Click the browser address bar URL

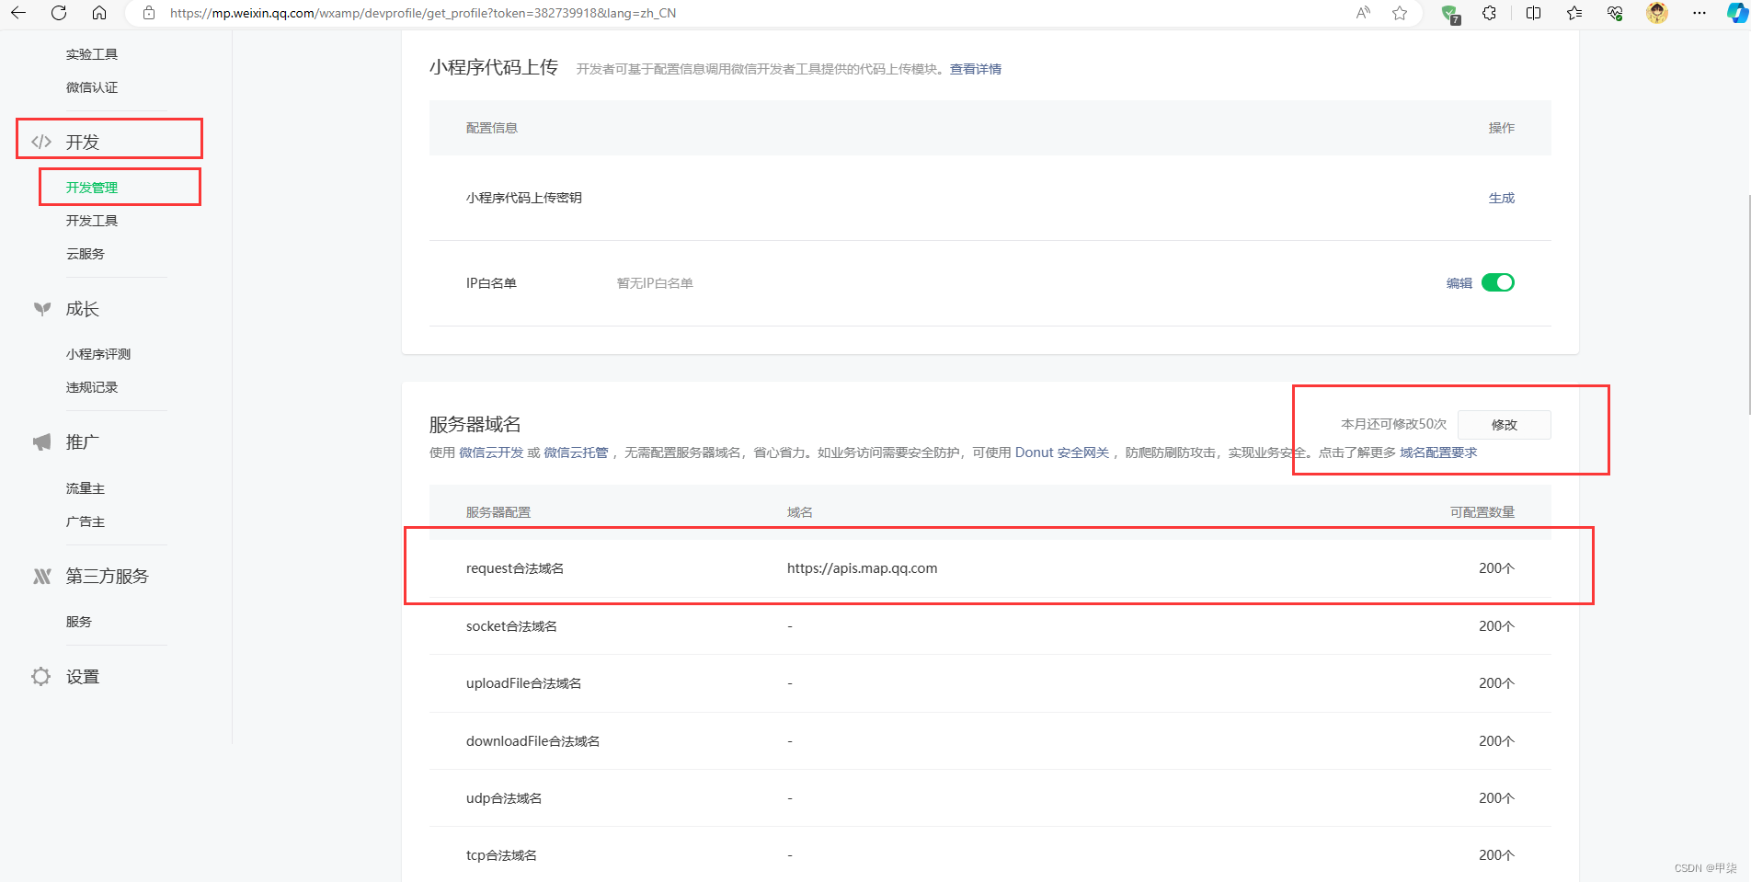coord(423,13)
